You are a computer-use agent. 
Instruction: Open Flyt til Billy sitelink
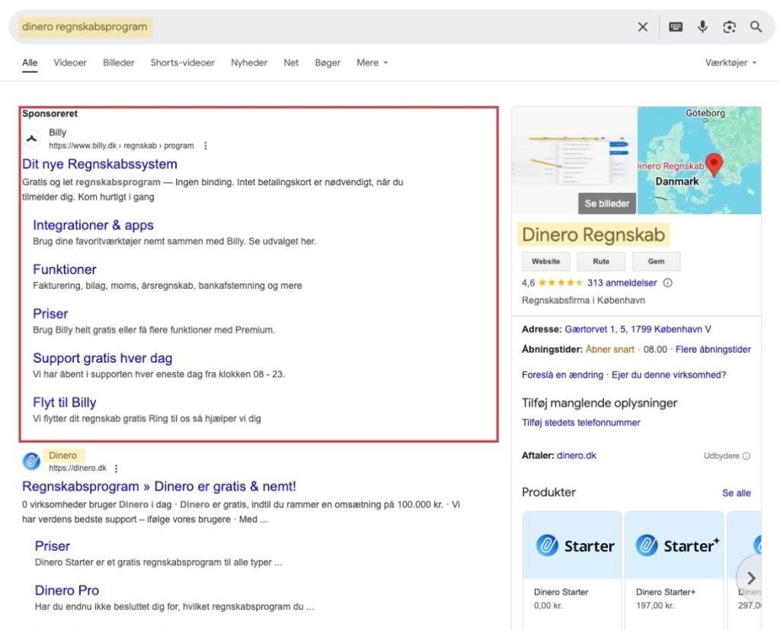(x=65, y=402)
